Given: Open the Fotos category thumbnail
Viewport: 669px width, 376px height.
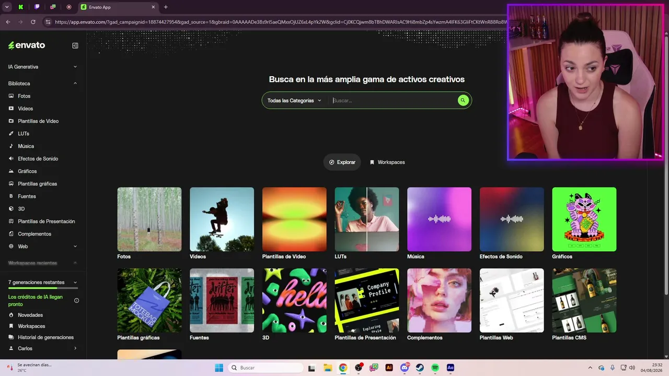Looking at the screenshot, I should tap(149, 219).
